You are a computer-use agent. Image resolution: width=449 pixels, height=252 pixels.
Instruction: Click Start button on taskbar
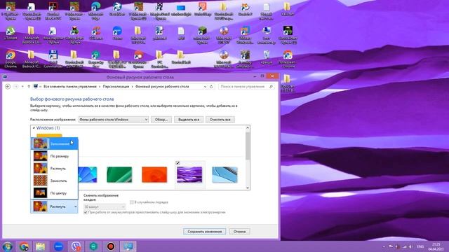(x=8, y=246)
